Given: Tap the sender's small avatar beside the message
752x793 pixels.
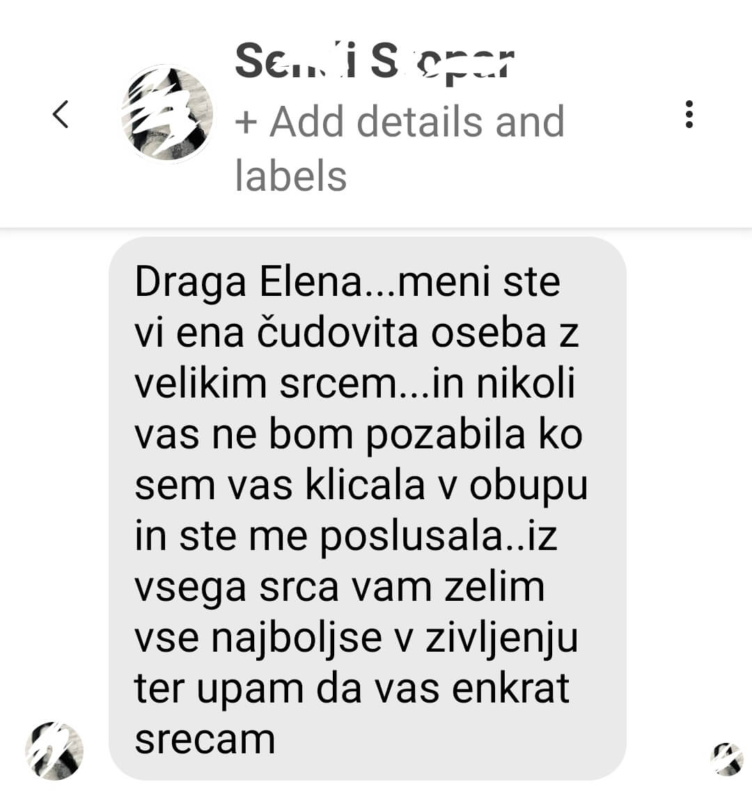Looking at the screenshot, I should (54, 751).
